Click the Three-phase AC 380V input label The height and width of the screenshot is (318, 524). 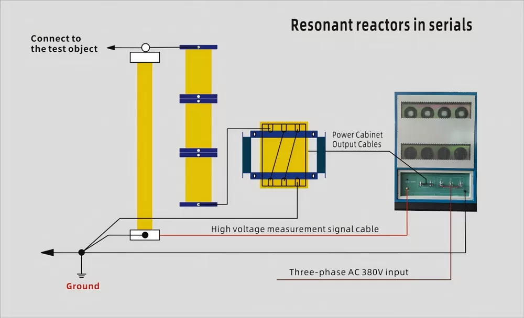(348, 272)
